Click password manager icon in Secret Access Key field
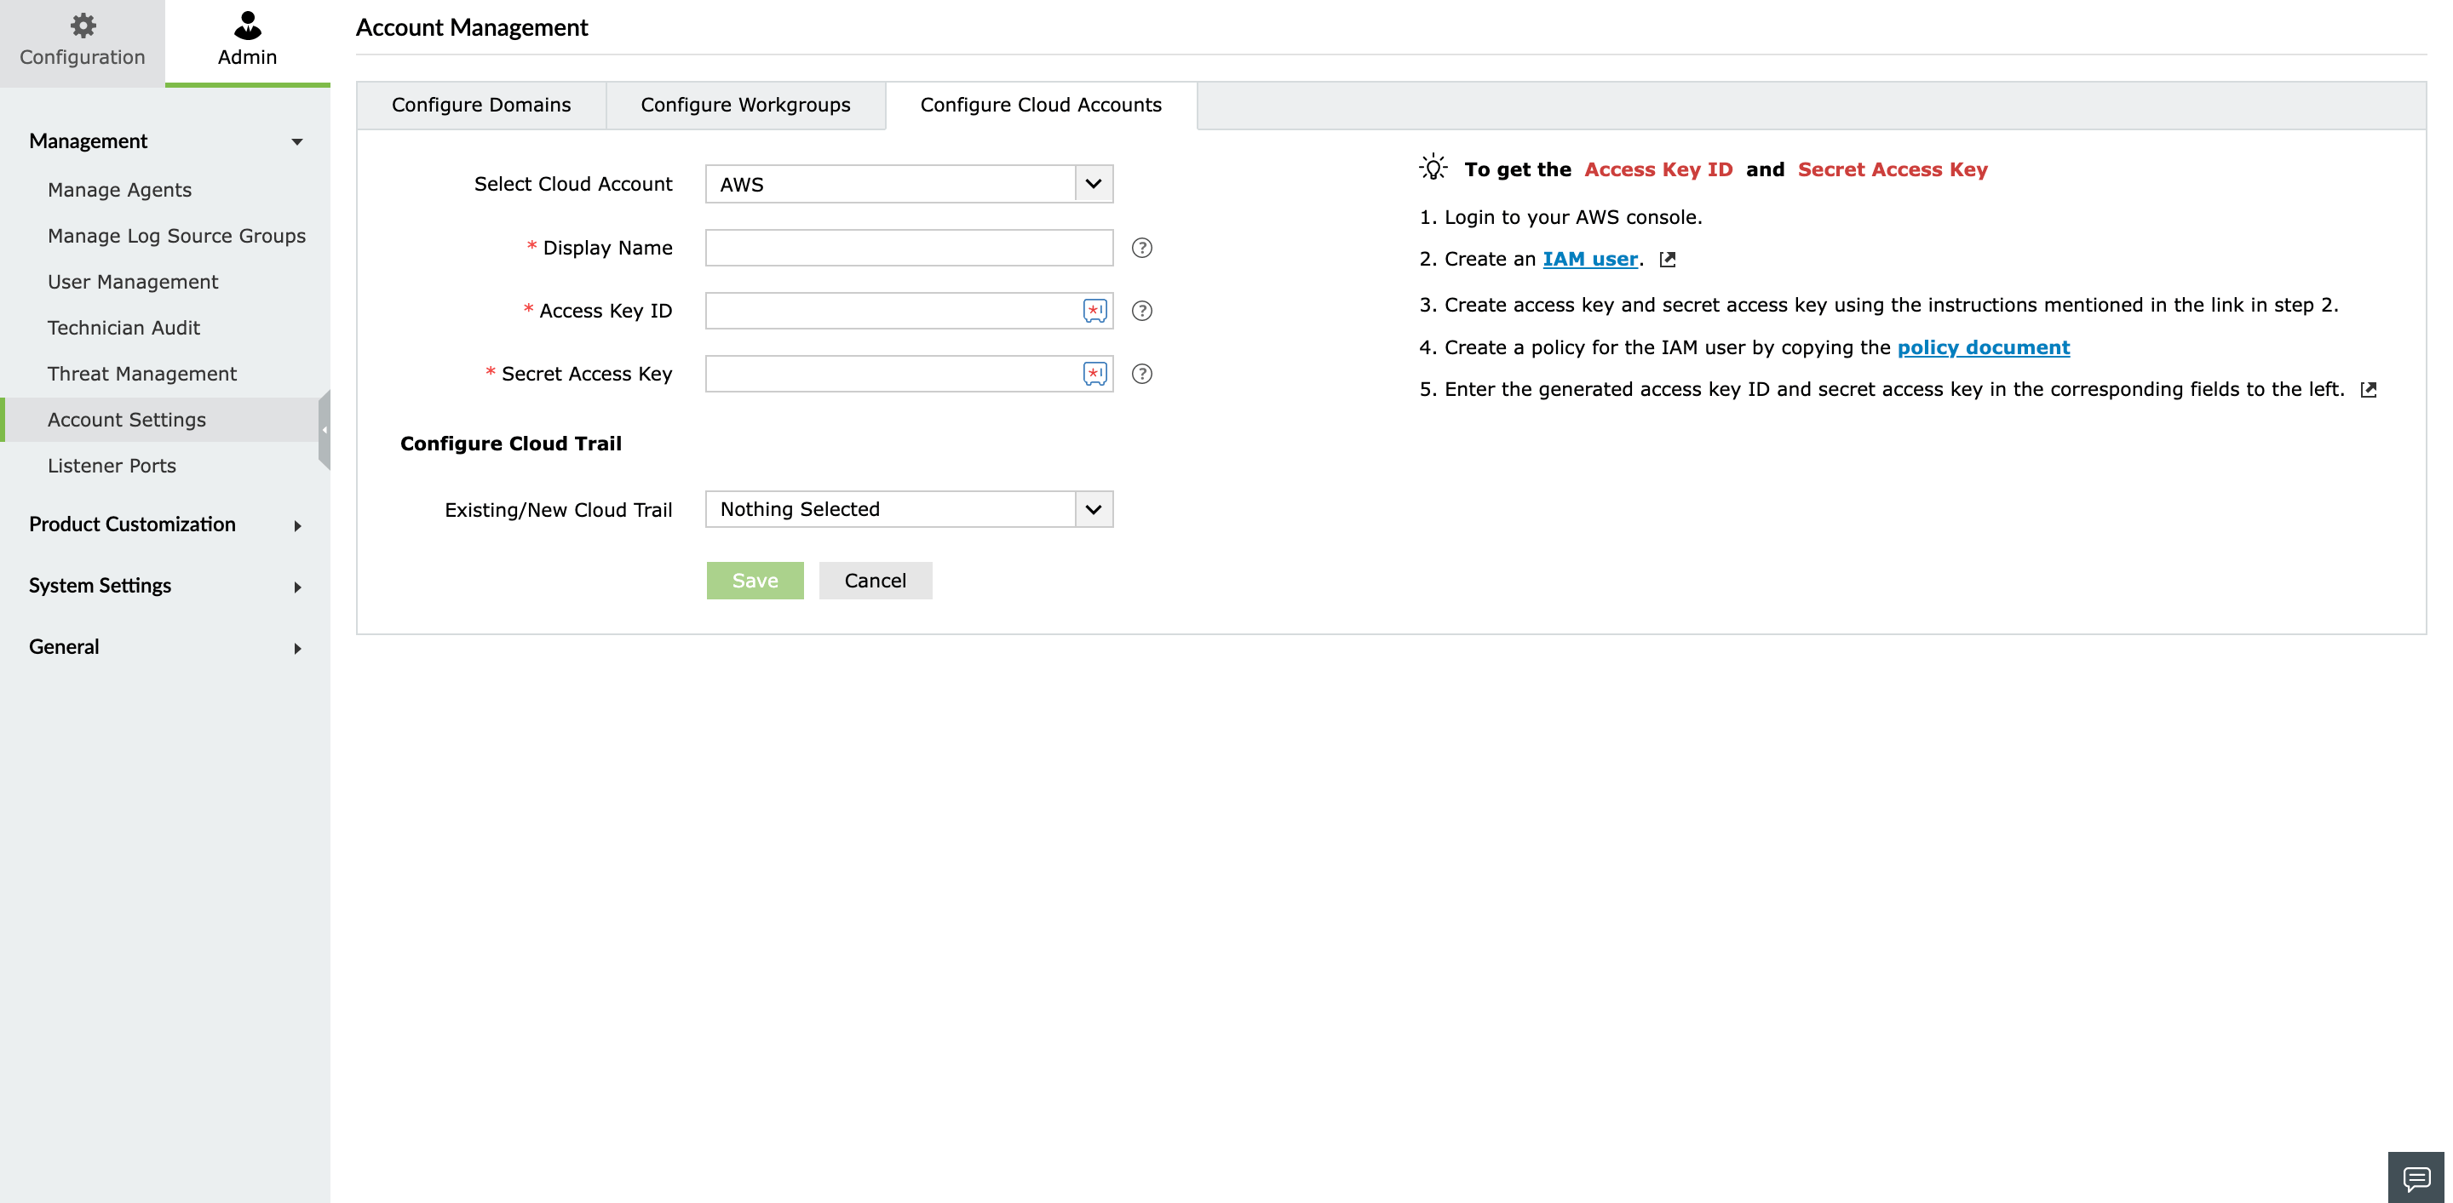Screen dimensions: 2453x1203 coord(1094,373)
